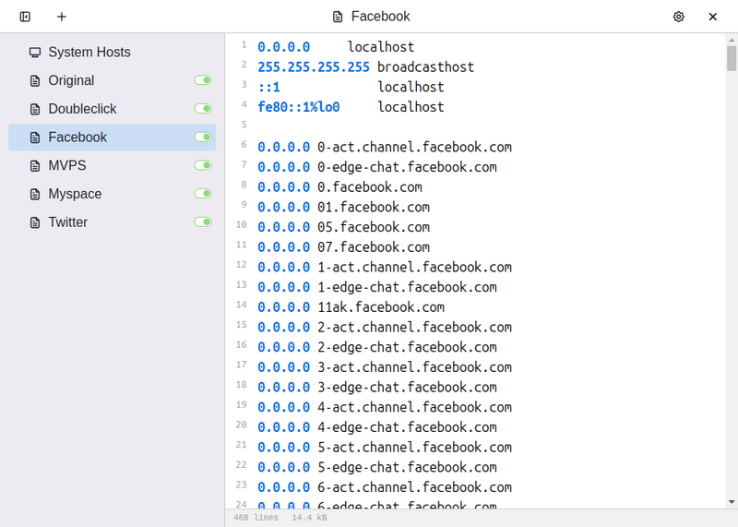Click '4-edge-chat.facebook.com' on line 20
The image size is (738, 527).
click(x=407, y=427)
